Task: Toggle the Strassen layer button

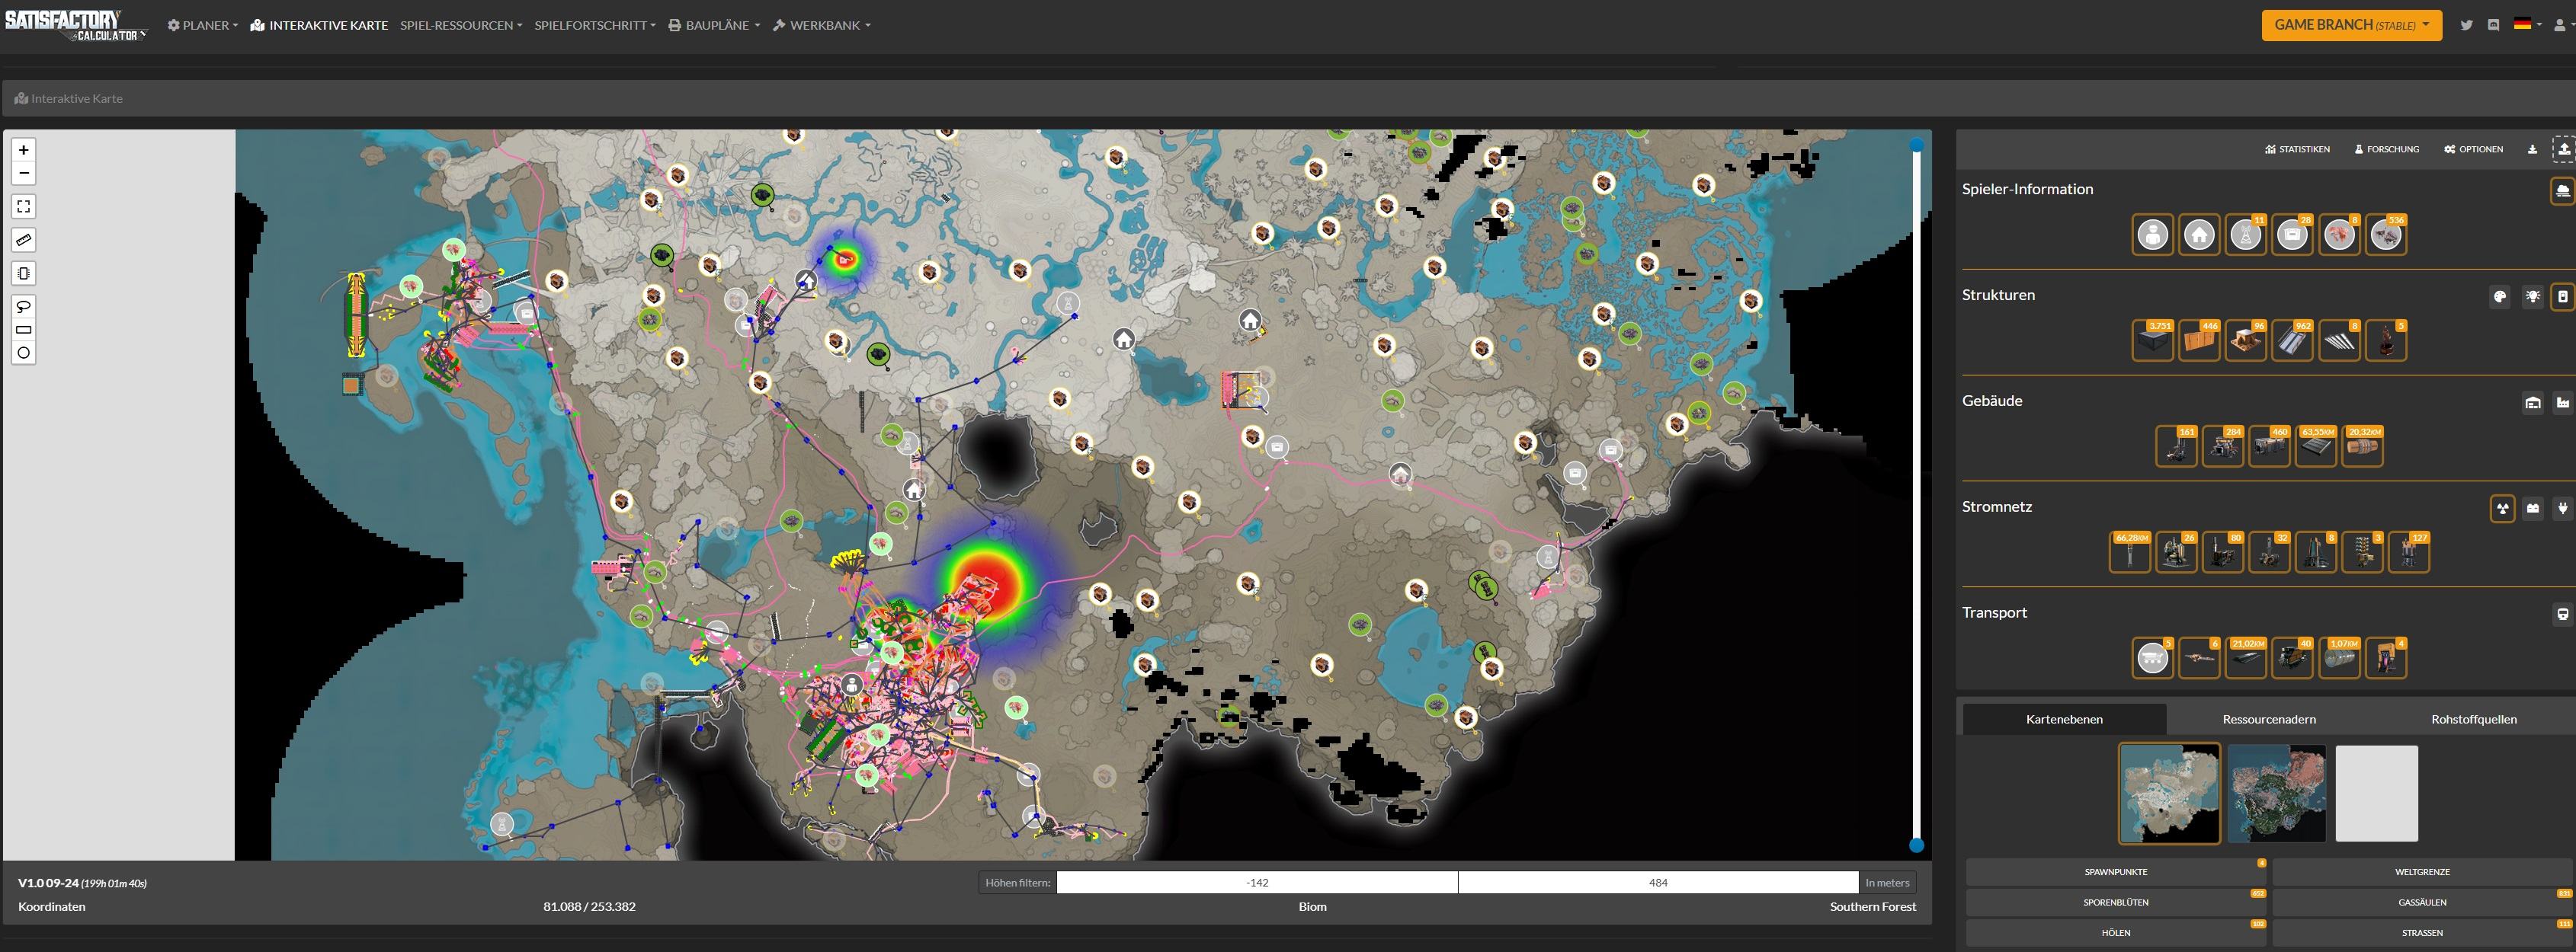Action: coord(2422,933)
